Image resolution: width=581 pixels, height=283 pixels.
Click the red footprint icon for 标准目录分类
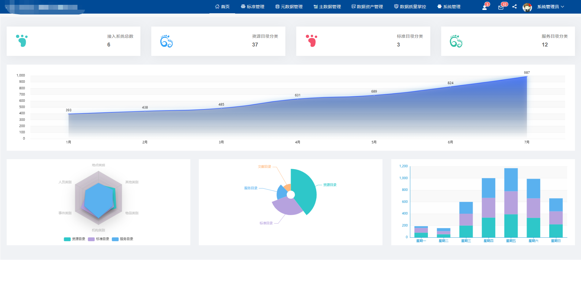(311, 41)
